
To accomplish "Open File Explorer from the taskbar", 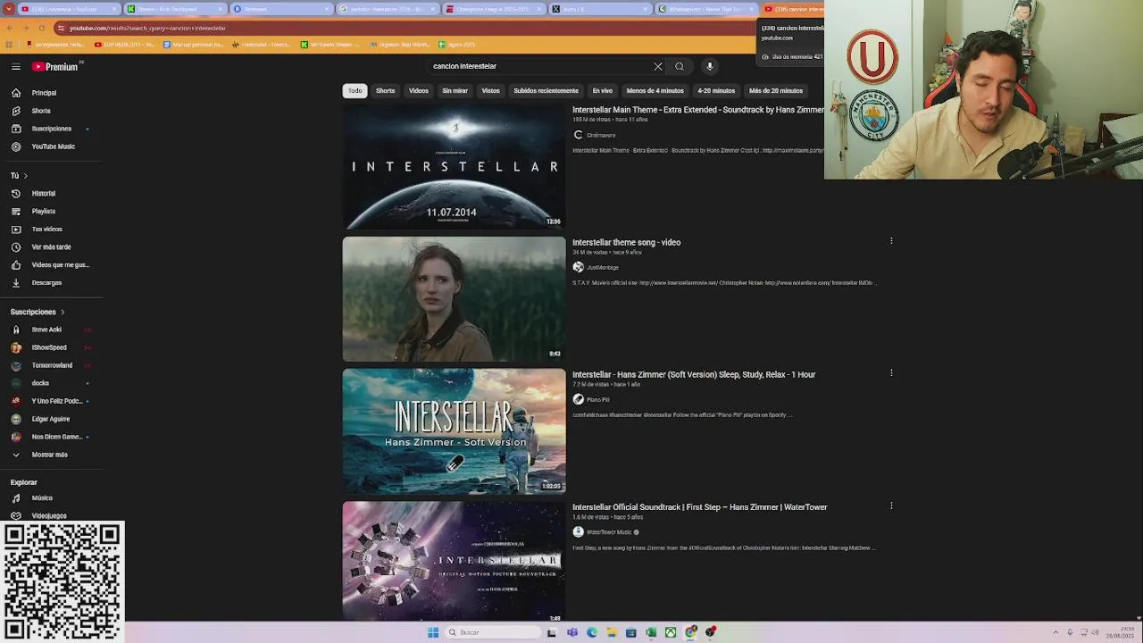I will 612,632.
